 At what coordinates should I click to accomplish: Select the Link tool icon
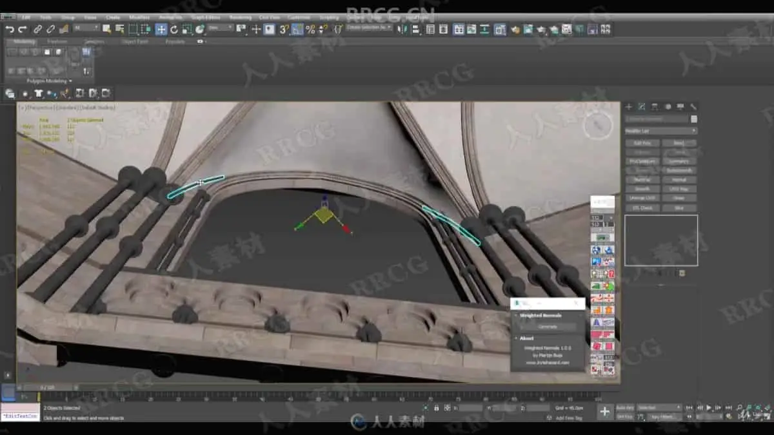click(37, 29)
